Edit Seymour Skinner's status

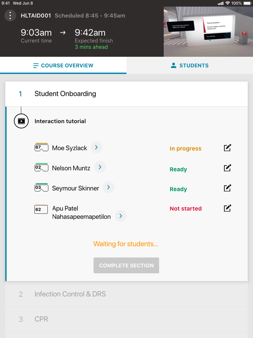tap(227, 188)
